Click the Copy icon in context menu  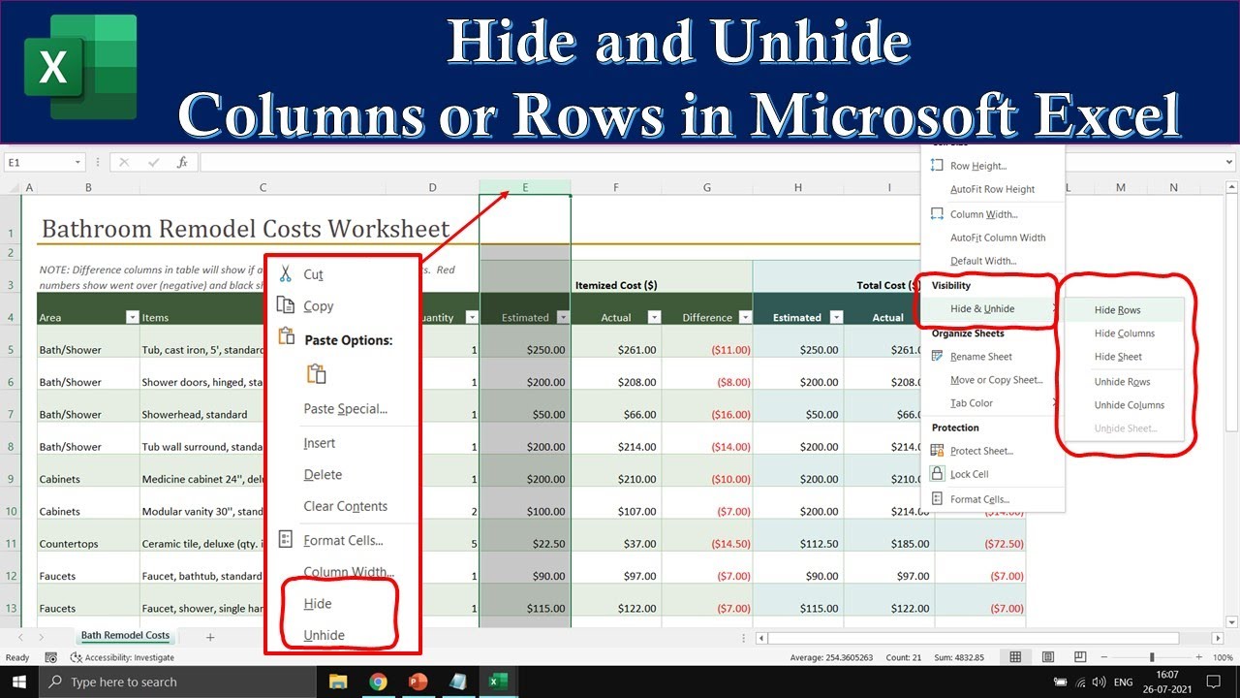tap(286, 305)
